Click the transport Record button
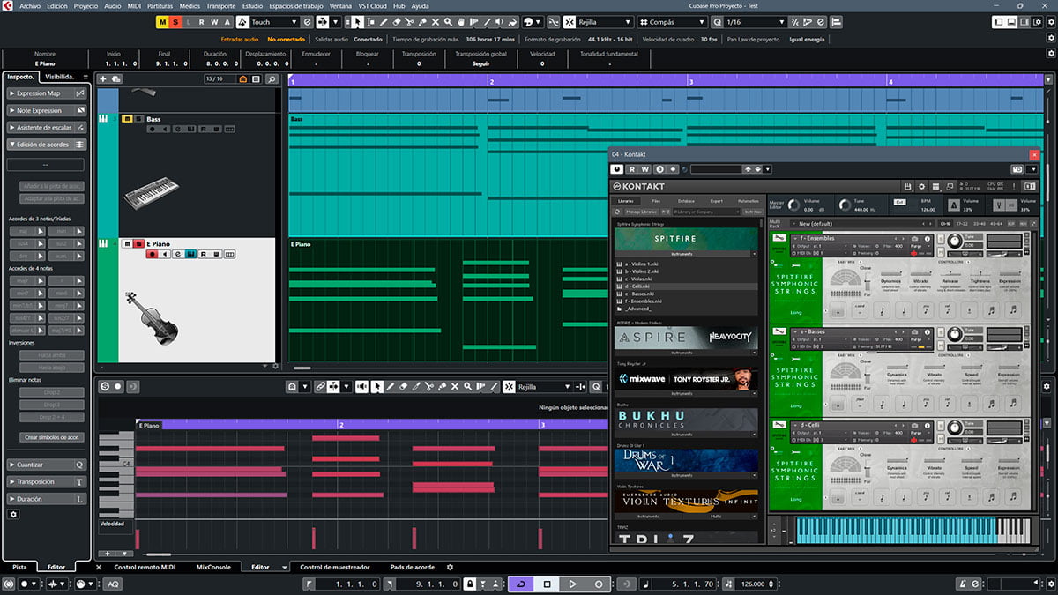1058x595 pixels. click(x=599, y=584)
